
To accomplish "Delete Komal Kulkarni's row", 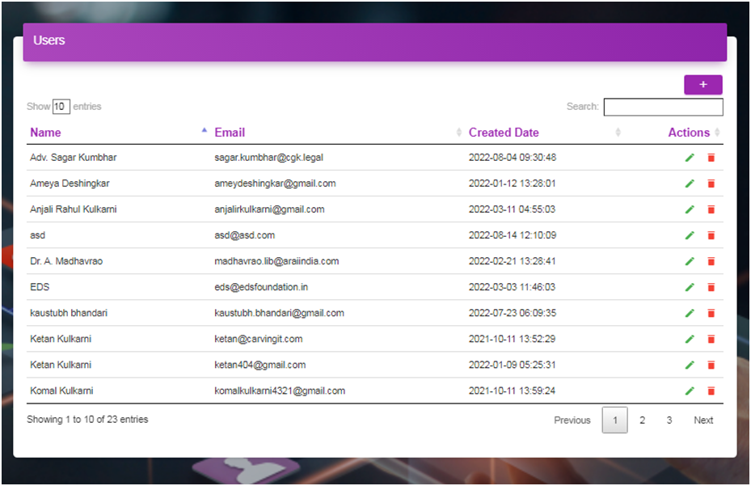I will click(711, 391).
